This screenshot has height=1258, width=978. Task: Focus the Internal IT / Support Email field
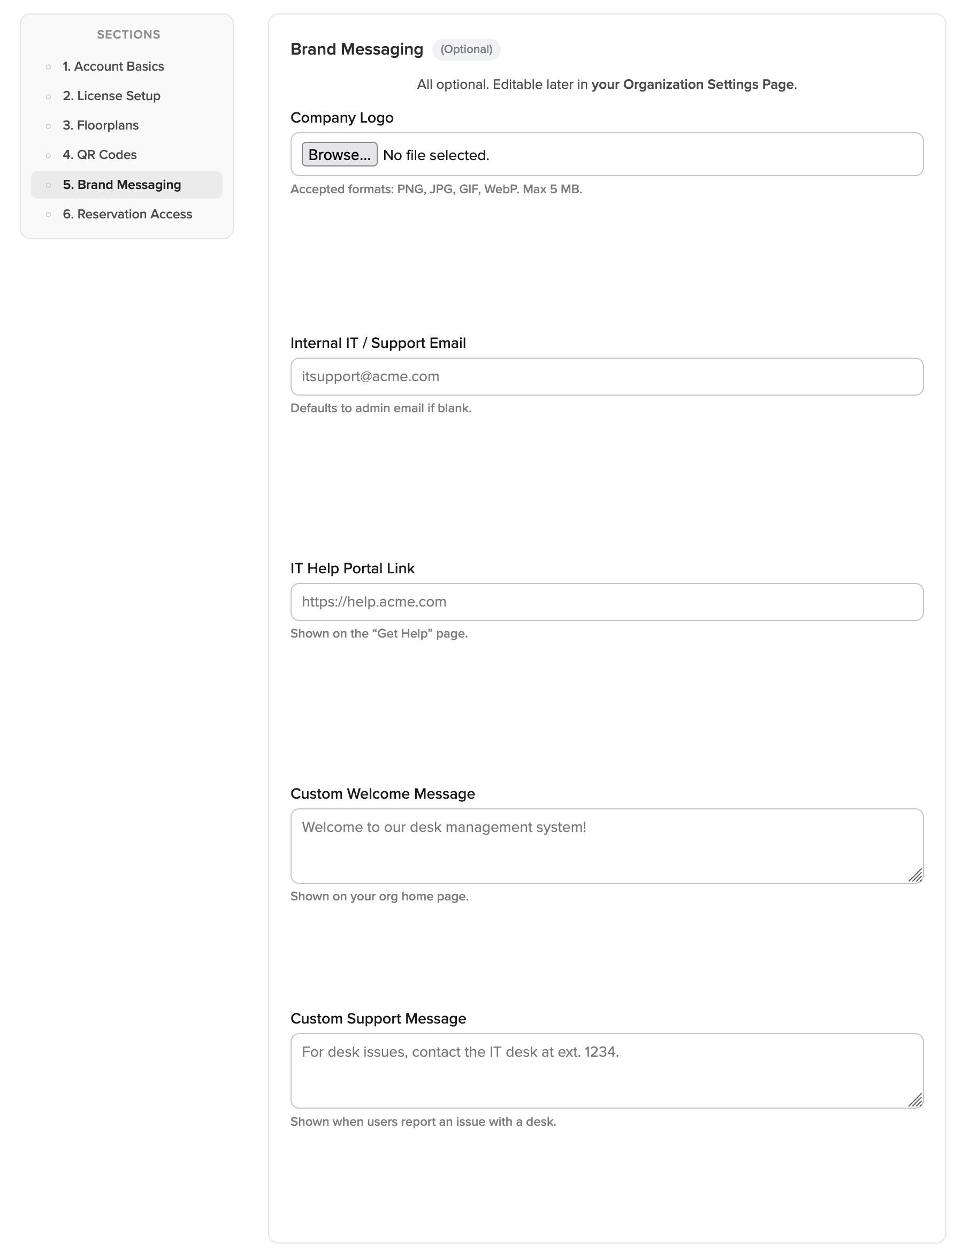click(x=606, y=376)
